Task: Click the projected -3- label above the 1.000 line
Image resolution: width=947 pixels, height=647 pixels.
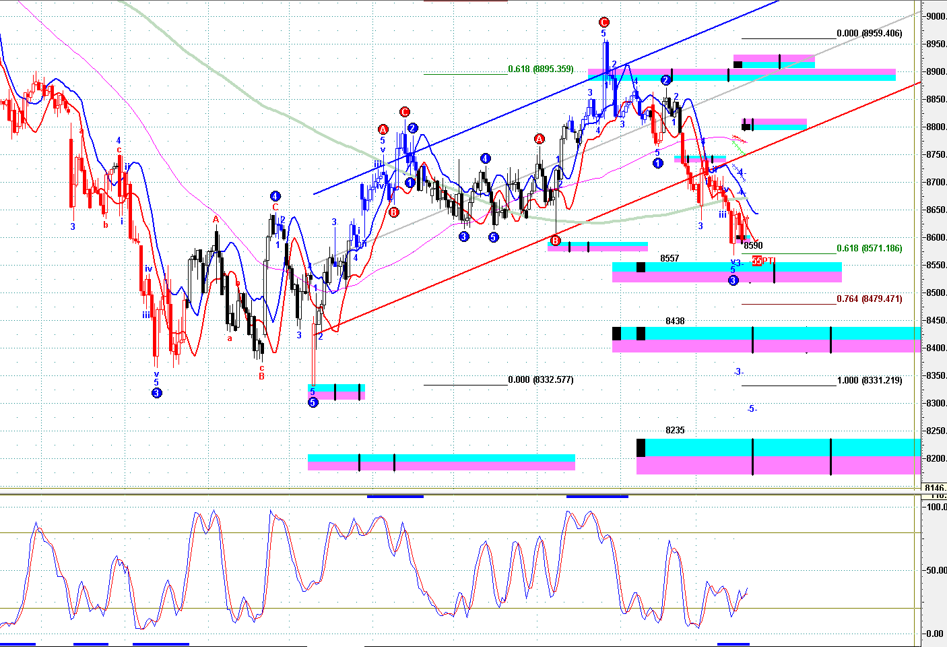Action: [738, 372]
